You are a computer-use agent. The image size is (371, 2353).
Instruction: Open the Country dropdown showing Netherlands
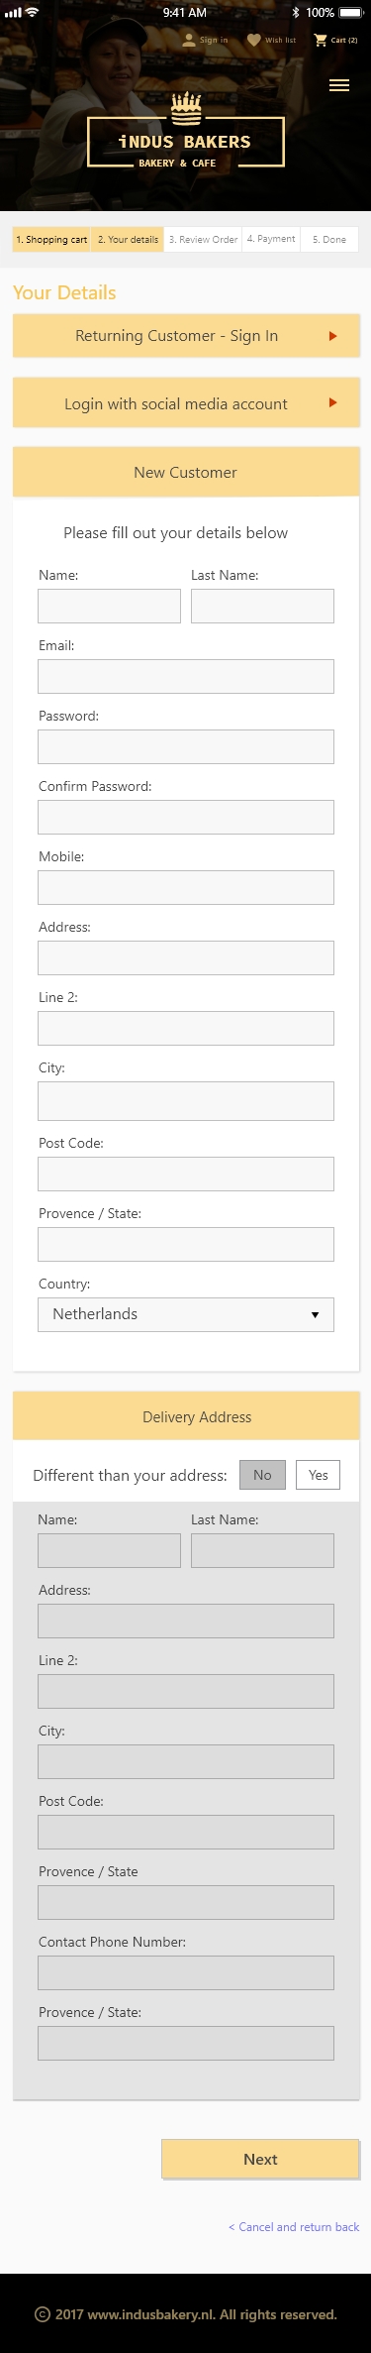click(186, 1314)
